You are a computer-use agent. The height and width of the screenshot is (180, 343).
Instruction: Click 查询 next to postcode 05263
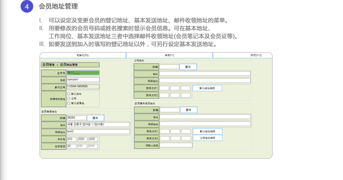[x=95, y=118]
